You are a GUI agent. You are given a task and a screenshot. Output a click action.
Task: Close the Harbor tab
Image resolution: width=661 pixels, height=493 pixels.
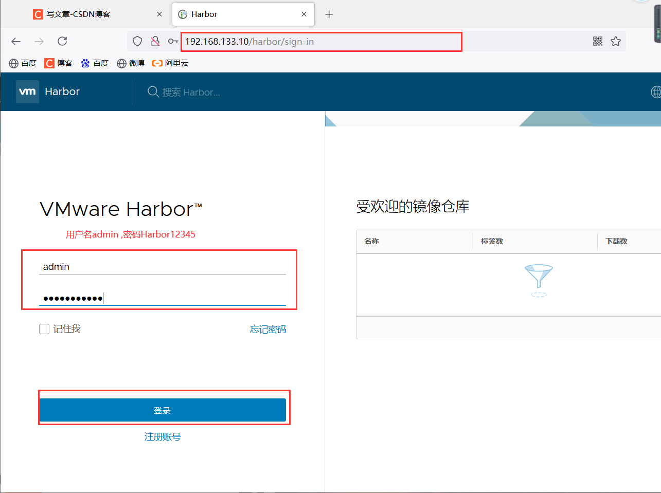coord(304,14)
